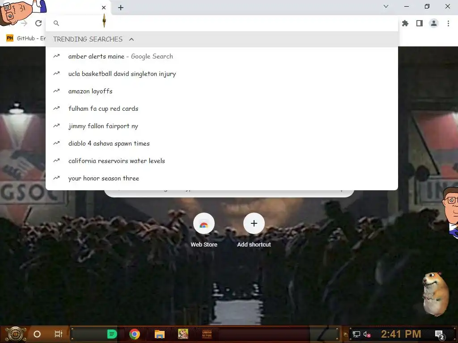Switch to Chrome taskbar icon
Viewport: 458px width, 343px height.
135,334
